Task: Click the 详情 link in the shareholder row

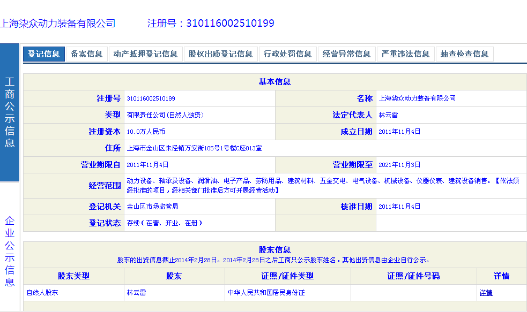Action: [x=486, y=293]
